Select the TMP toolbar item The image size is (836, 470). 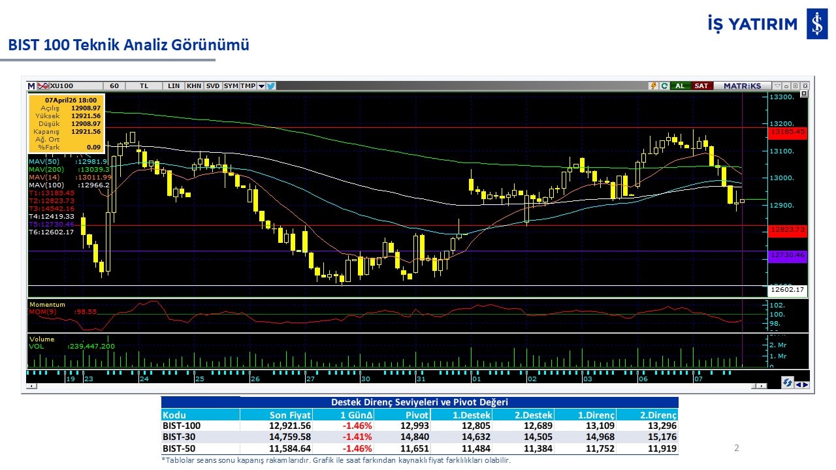coord(248,86)
